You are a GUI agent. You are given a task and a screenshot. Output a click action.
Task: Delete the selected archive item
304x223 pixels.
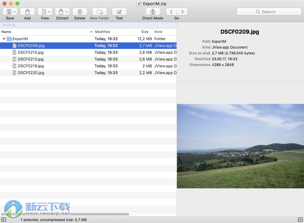(x=80, y=11)
